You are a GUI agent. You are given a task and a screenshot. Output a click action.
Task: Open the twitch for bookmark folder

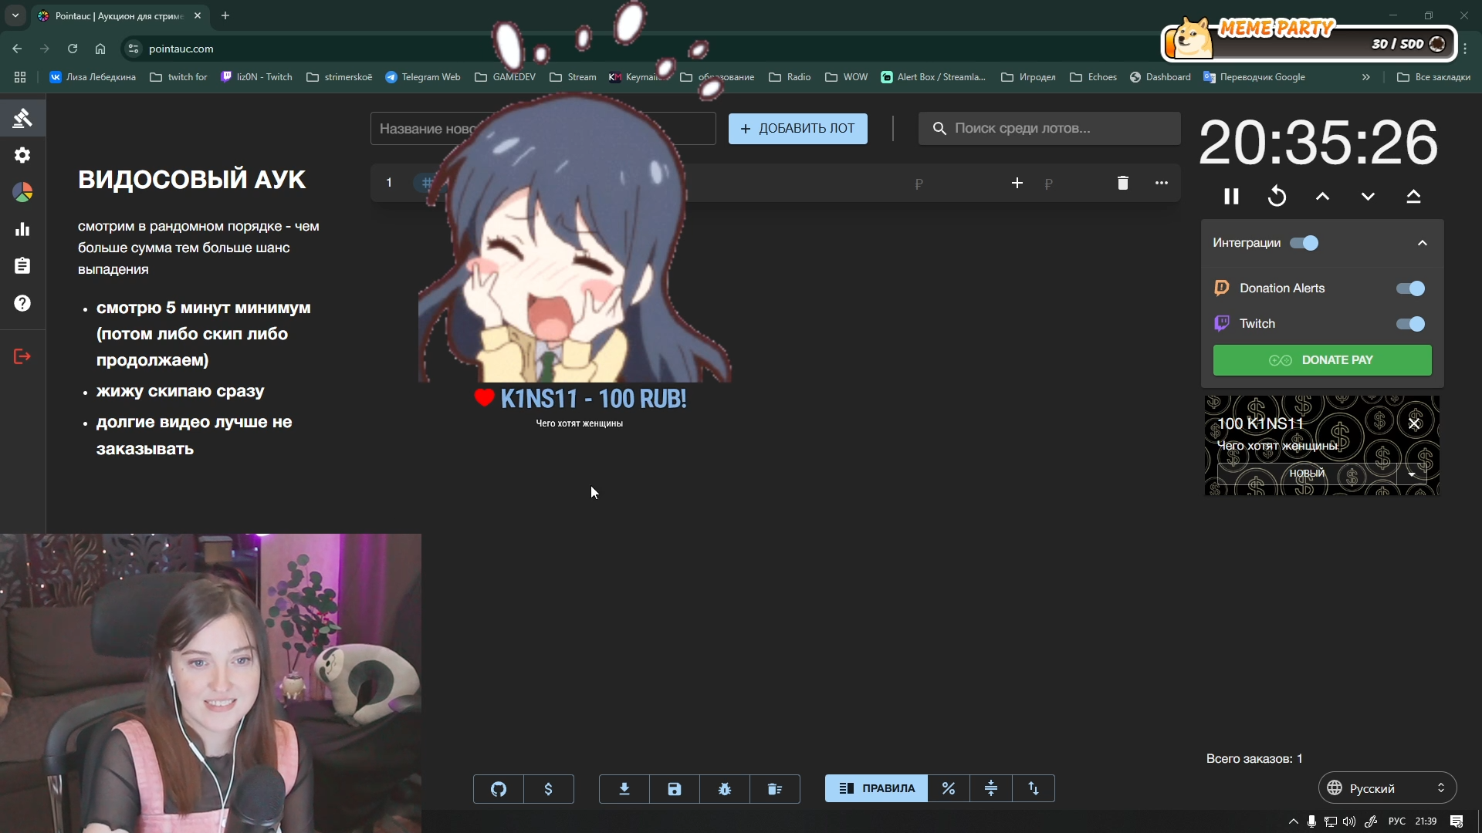tap(178, 77)
